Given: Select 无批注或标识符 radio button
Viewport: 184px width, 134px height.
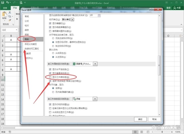Looking at the screenshot, I should tap(53, 38).
